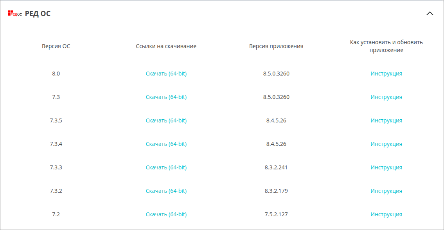The image size is (444, 230).
Task: Open Инструкция for OS version 7.3.4
Action: (386, 144)
